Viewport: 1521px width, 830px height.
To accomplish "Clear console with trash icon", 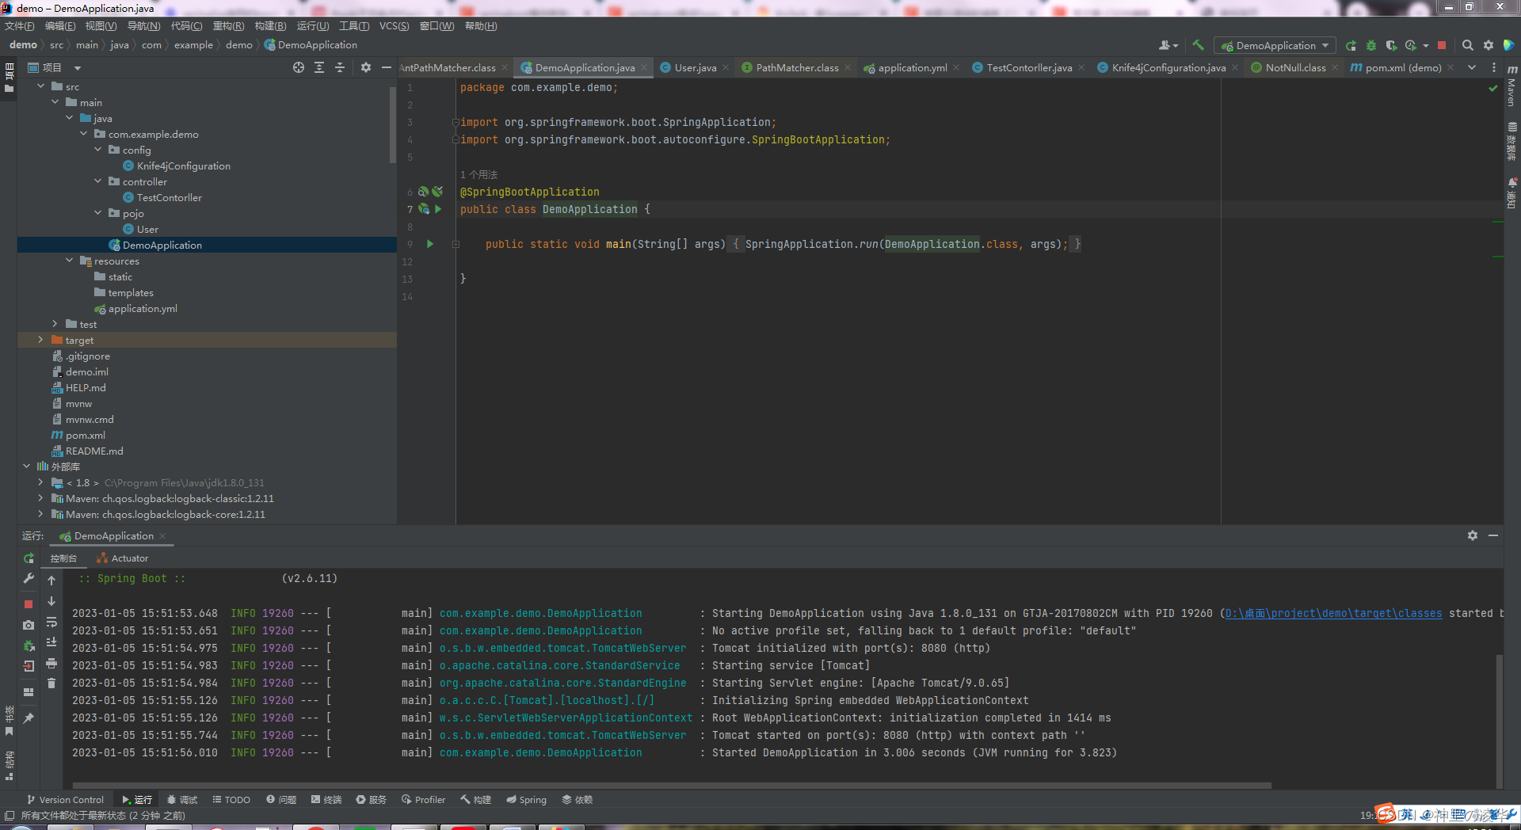I will (x=51, y=683).
